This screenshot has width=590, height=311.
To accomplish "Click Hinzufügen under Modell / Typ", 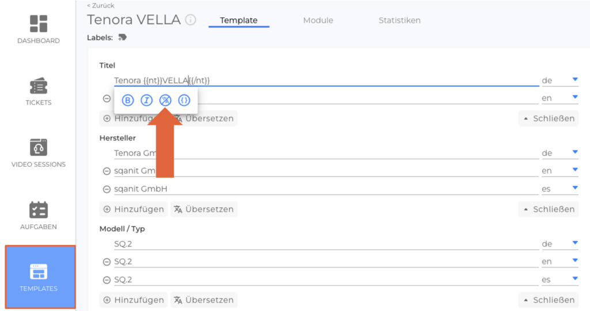I will coord(134,300).
